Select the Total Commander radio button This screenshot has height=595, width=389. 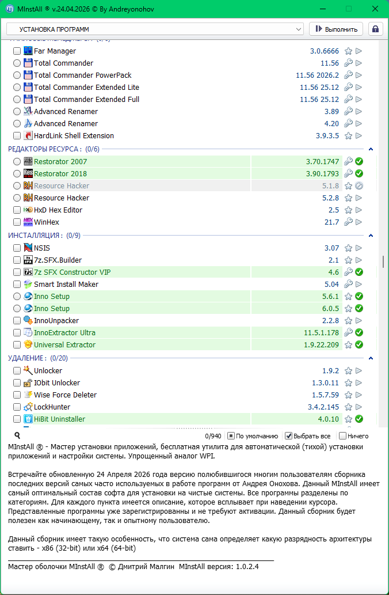[17, 63]
